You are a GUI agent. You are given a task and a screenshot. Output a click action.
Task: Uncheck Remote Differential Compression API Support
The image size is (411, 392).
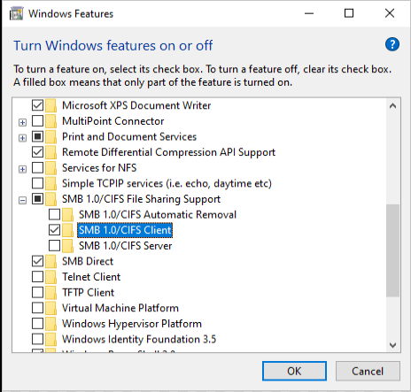[37, 152]
